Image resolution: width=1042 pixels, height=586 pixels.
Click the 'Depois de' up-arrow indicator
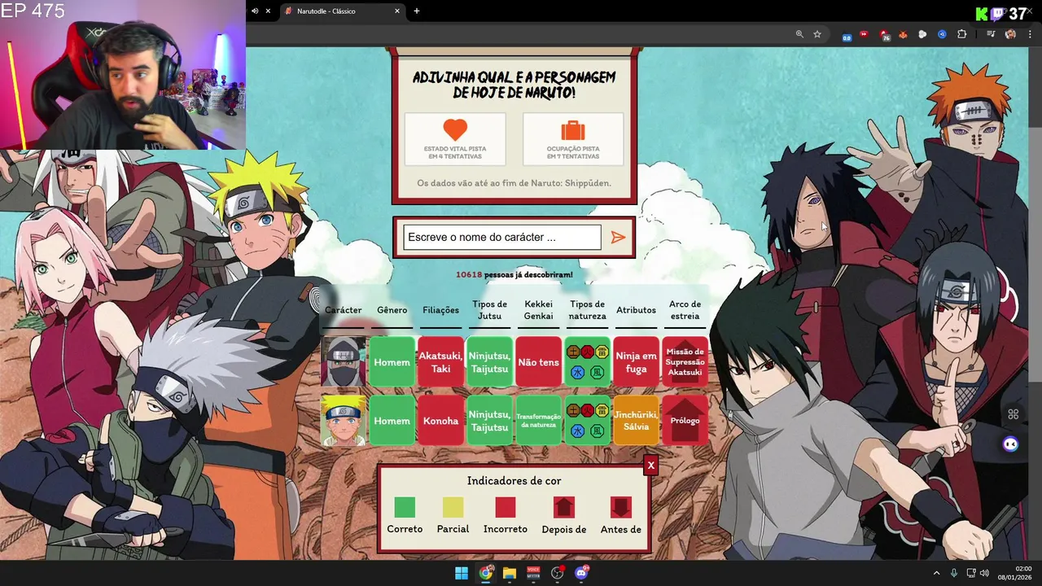coord(564,507)
